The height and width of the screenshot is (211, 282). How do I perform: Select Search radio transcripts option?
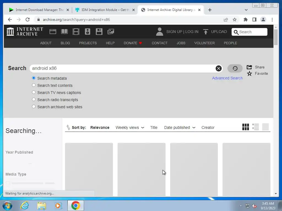[34, 99]
